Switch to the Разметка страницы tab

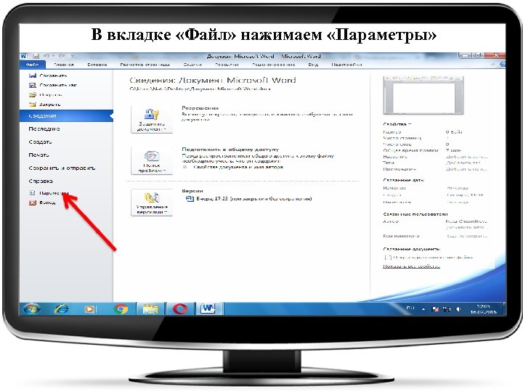[145, 65]
